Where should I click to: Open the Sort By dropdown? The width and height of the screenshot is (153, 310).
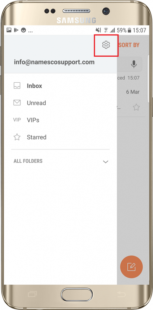tap(129, 45)
